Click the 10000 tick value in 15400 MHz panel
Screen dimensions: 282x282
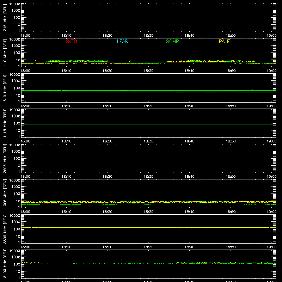coord(15,251)
